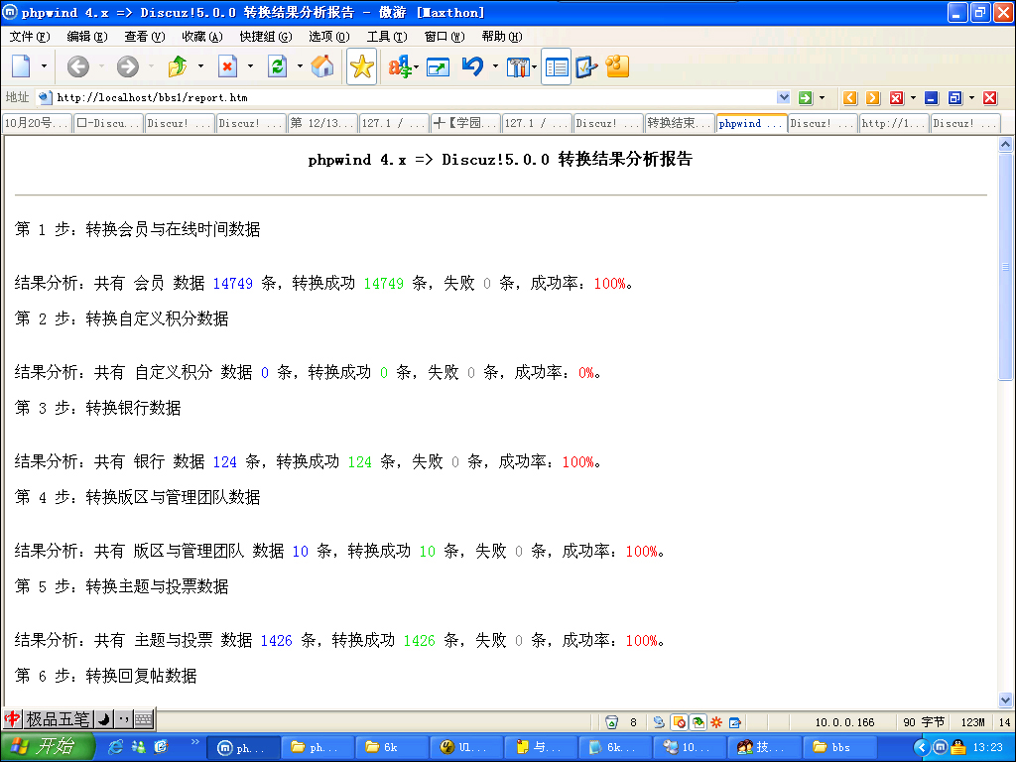Open the dropdown next to the Stop icon
This screenshot has width=1016, height=762.
pyautogui.click(x=250, y=66)
